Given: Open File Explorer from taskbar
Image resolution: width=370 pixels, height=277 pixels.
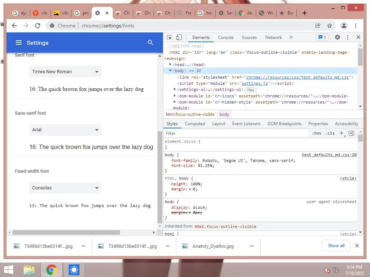Looking at the screenshot, I should [x=29, y=270].
